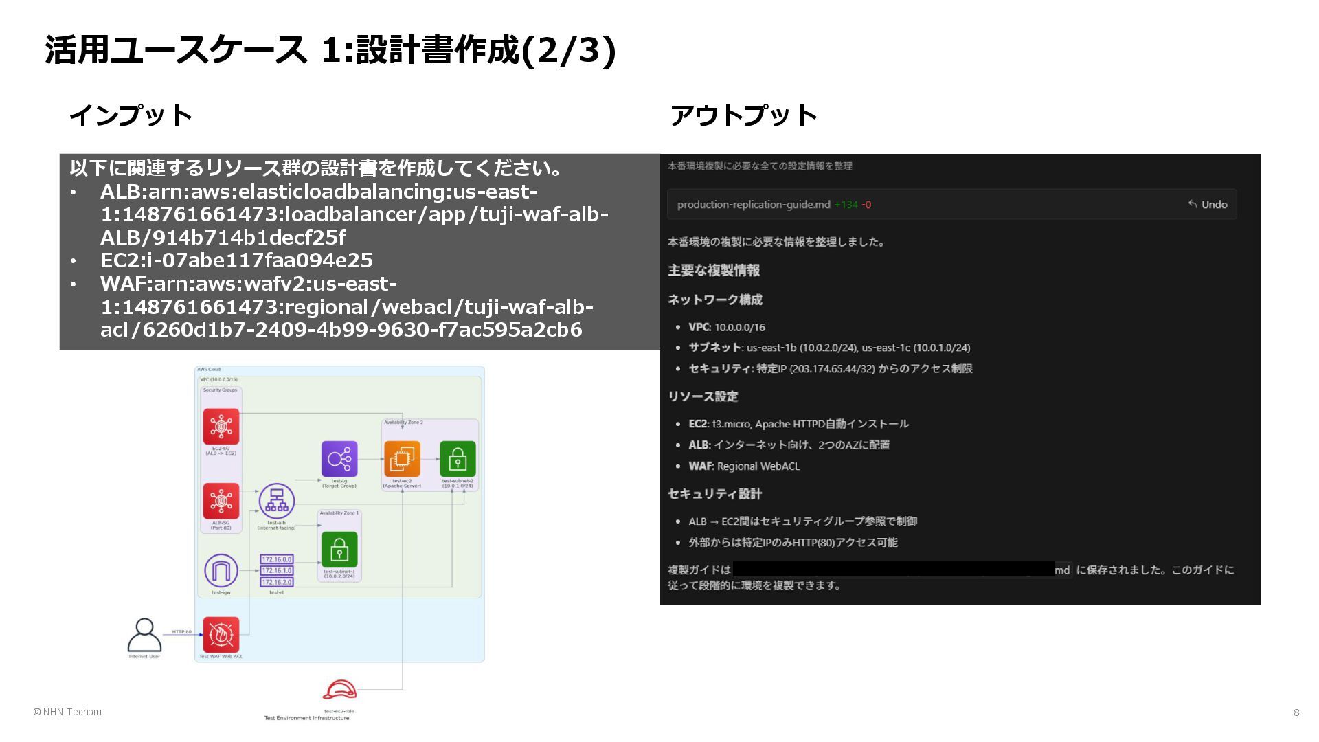The width and height of the screenshot is (1319, 742).
Task: Click the test-subnet-2 green lock icon
Action: [x=458, y=459]
